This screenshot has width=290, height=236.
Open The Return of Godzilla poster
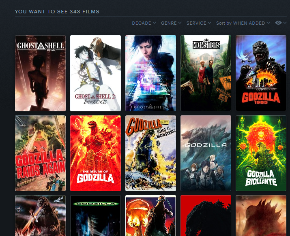click(x=95, y=153)
